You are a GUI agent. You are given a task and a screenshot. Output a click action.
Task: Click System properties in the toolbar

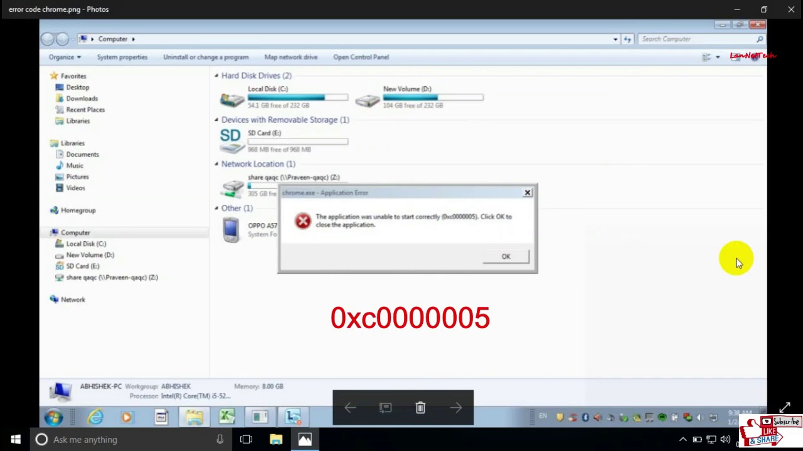(122, 57)
